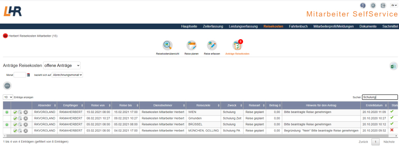Open the Reise erfassen icon

coord(212,46)
